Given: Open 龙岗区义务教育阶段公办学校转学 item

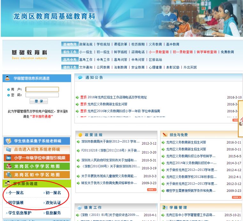Looking at the screenshot, I should pos(191,156).
